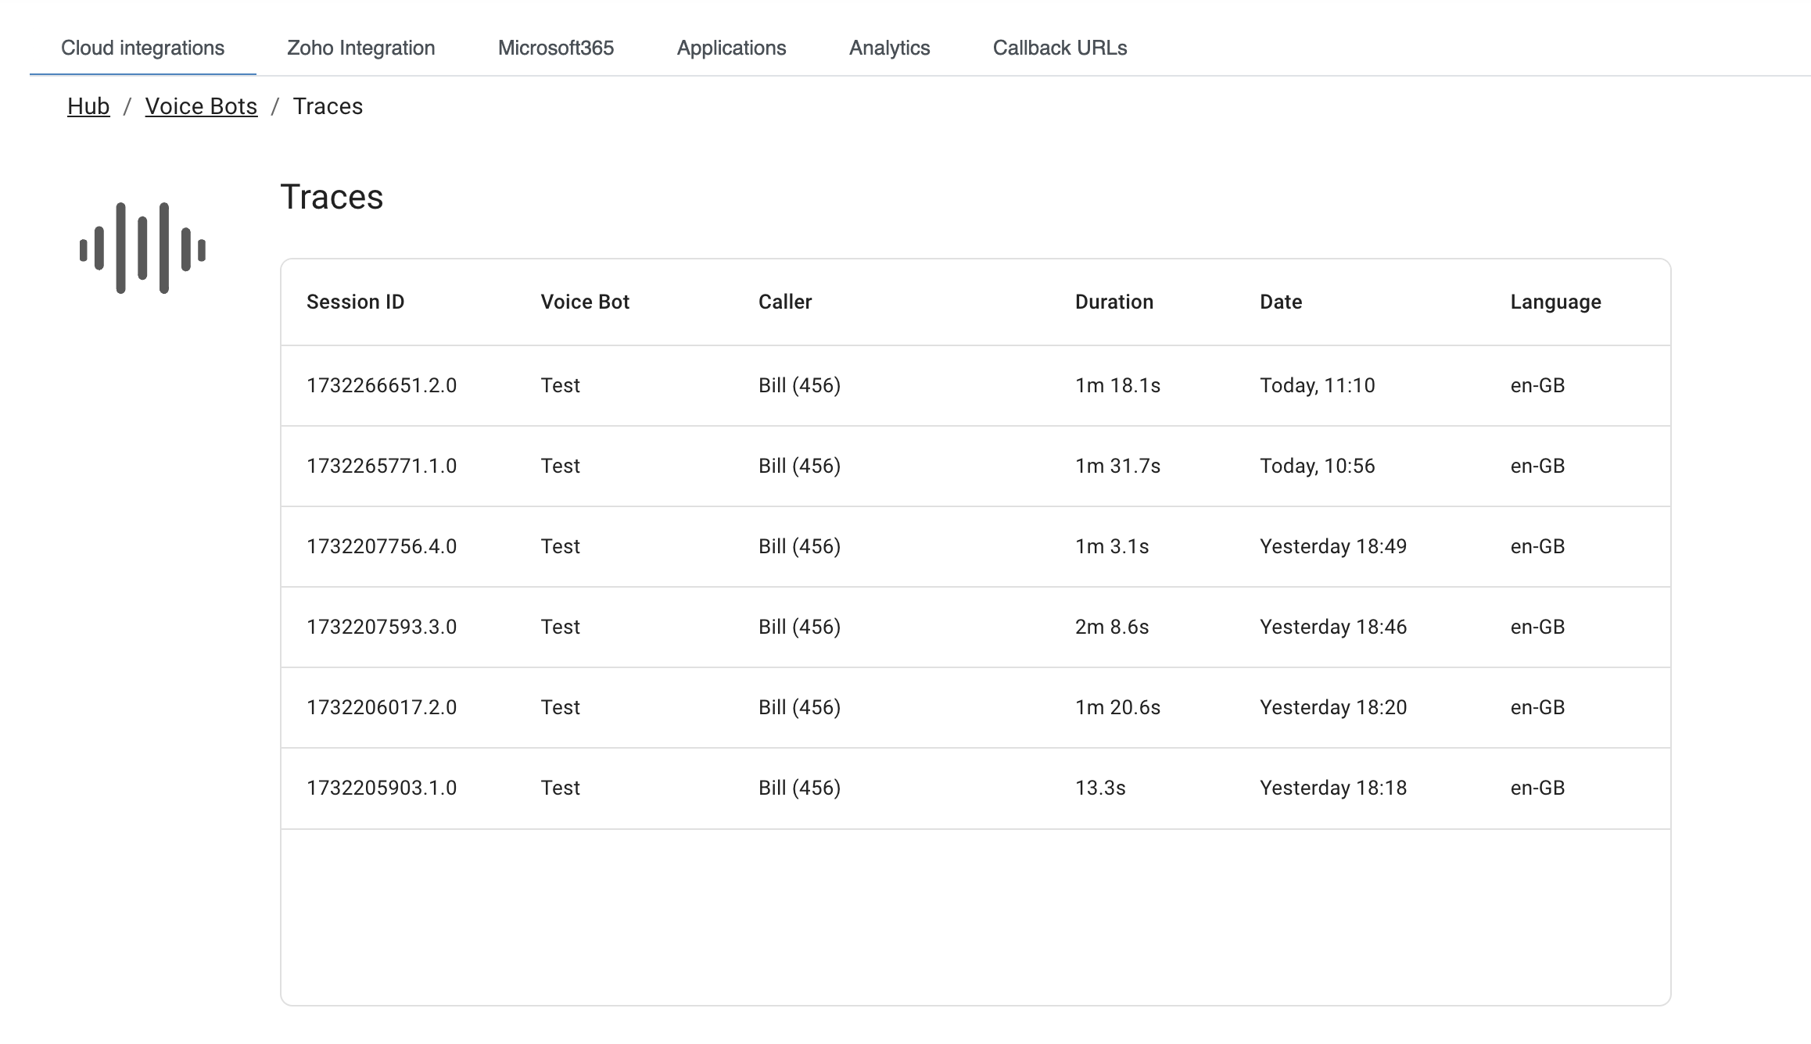Viewport: 1811px width, 1044px height.
Task: Switch to the Zoho Integration tab
Action: pos(360,48)
